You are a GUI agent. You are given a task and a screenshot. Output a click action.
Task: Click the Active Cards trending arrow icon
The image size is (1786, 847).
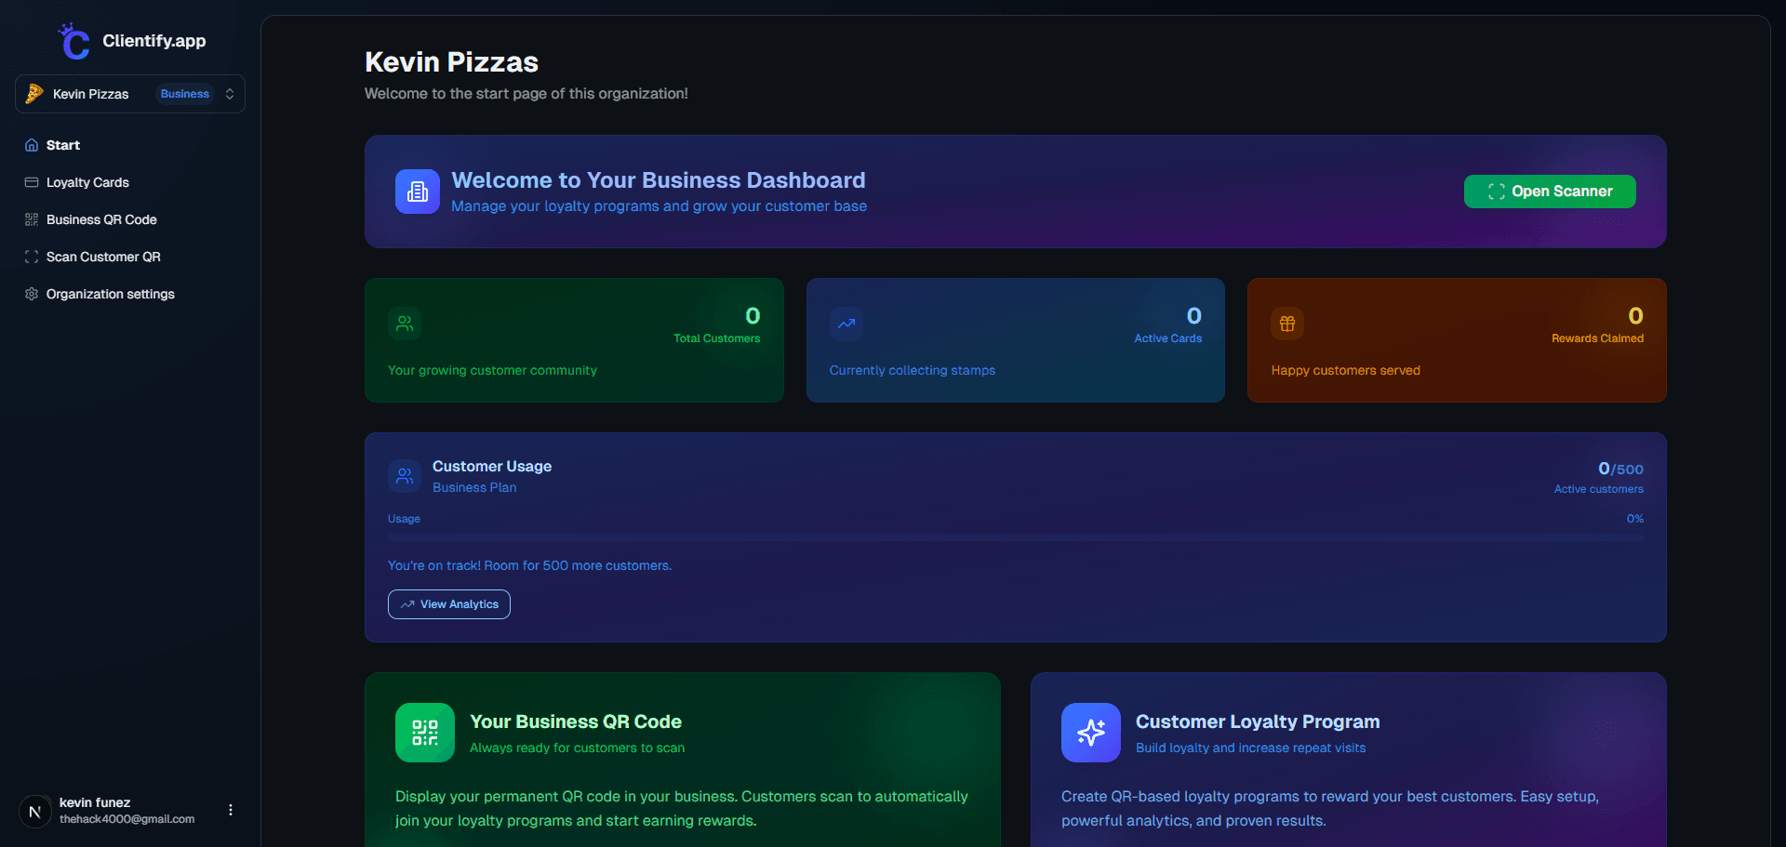[x=846, y=324]
